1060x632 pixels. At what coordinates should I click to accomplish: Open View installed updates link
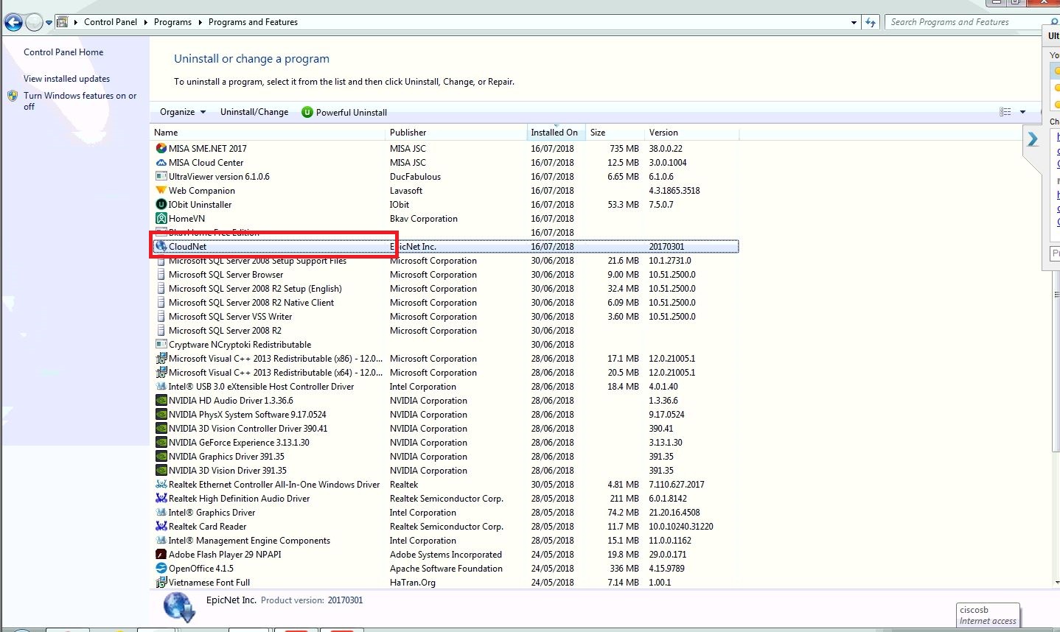[66, 79]
